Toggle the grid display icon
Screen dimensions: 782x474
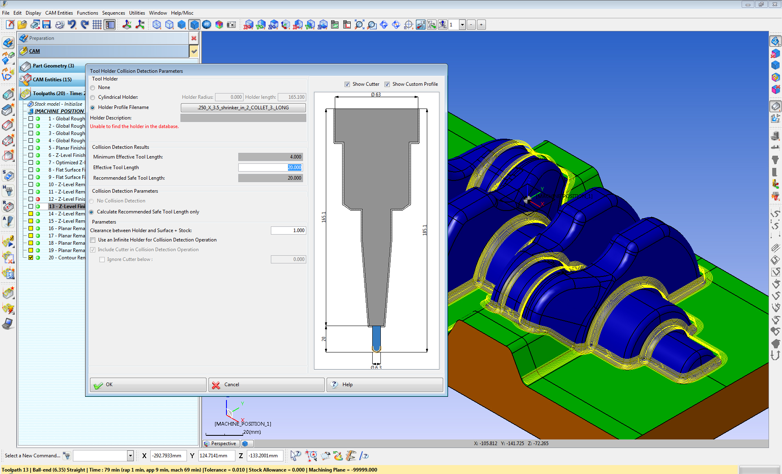97,25
